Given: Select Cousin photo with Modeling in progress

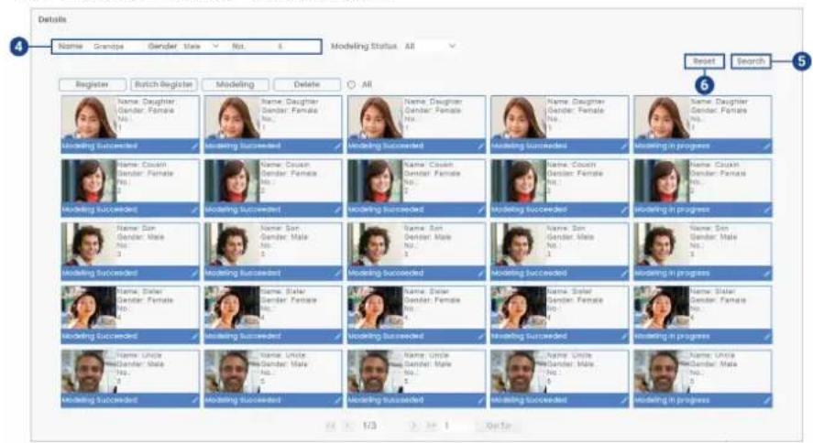Looking at the screenshot, I should tap(662, 181).
